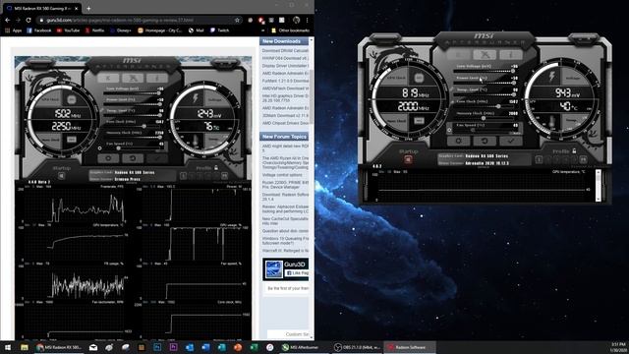Viewport: 629px width, 354px height.
Task: Open the Apps bookmark shortcut
Action: [14, 30]
